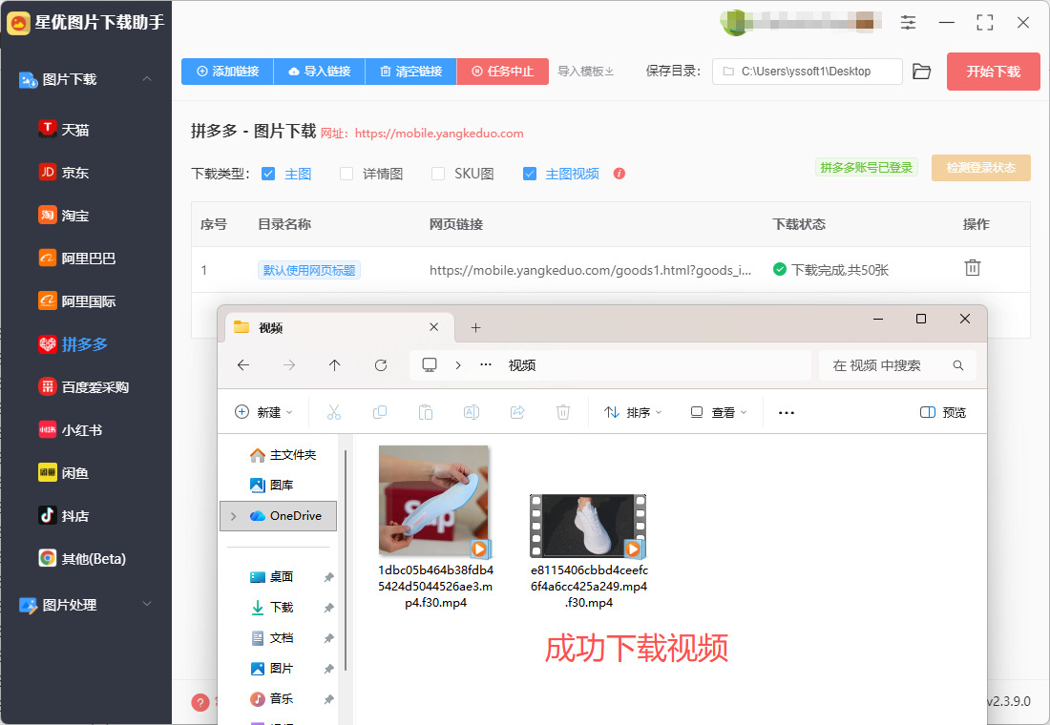This screenshot has width=1050, height=725.
Task: Select the Xianyu (闲鱼) platform
Action: pyautogui.click(x=64, y=472)
